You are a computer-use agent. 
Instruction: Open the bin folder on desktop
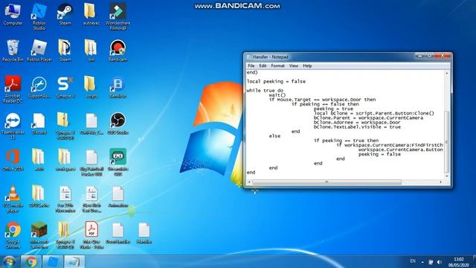(91, 51)
